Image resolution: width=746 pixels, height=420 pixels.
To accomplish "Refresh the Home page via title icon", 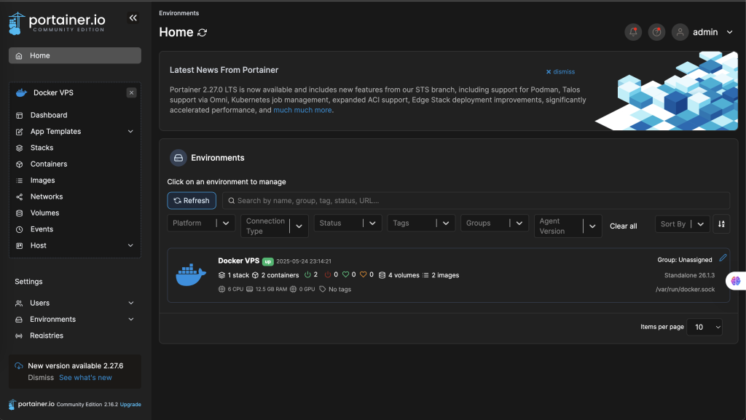I will [203, 32].
